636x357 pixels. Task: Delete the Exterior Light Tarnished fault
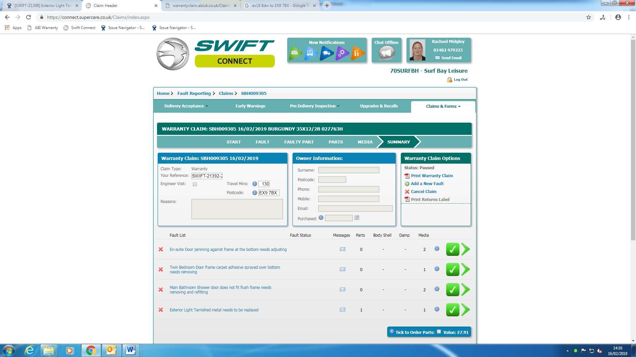point(161,310)
